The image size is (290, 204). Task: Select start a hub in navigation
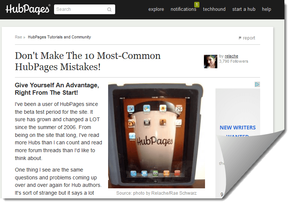coord(244,9)
